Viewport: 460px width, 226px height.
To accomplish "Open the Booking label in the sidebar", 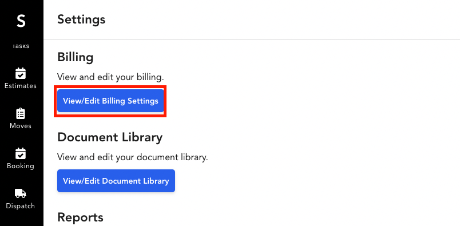I will point(21,166).
